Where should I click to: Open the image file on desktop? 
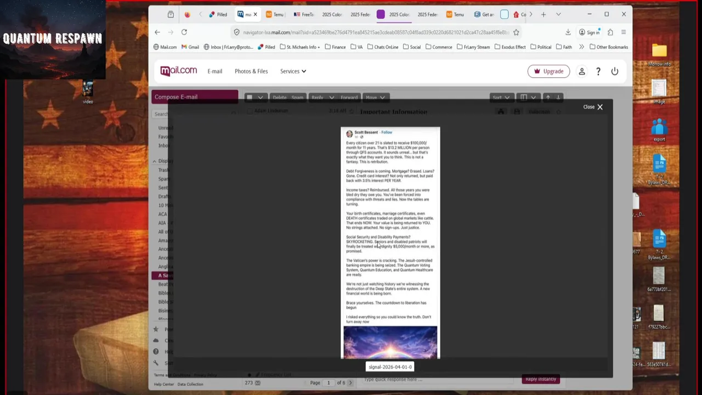659,92
